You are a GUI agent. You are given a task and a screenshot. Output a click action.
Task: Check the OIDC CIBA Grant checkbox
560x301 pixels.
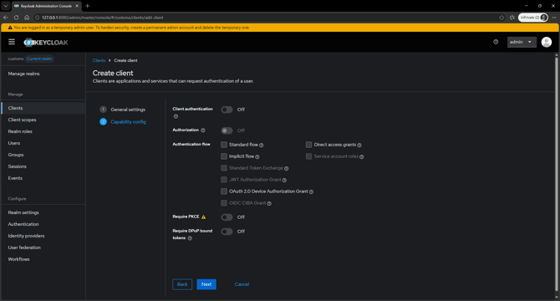224,203
